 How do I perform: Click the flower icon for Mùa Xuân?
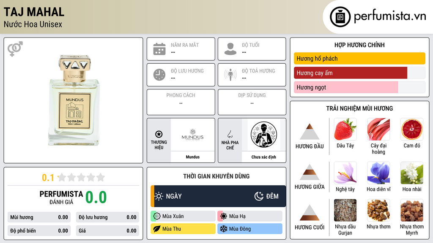[157, 216]
